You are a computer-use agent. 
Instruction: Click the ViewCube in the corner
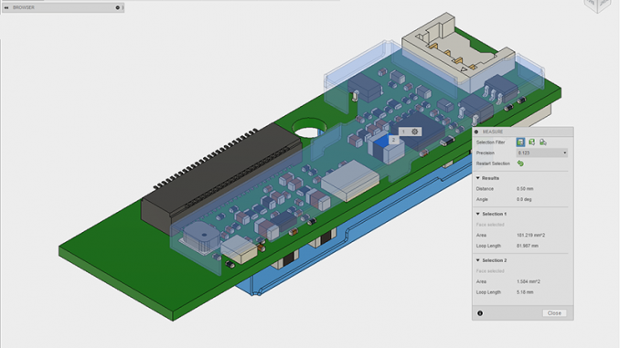coord(598,5)
